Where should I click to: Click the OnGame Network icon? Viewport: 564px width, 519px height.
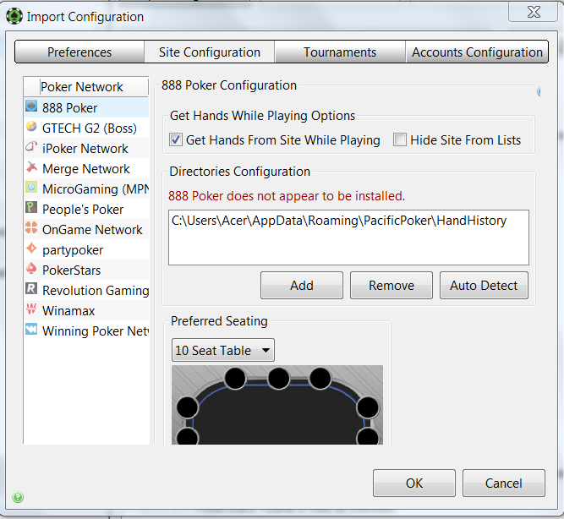[31, 227]
